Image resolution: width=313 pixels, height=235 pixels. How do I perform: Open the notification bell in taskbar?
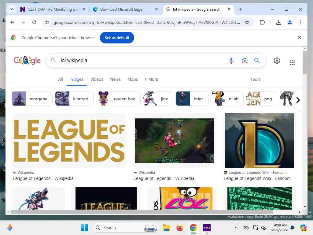click(x=292, y=228)
